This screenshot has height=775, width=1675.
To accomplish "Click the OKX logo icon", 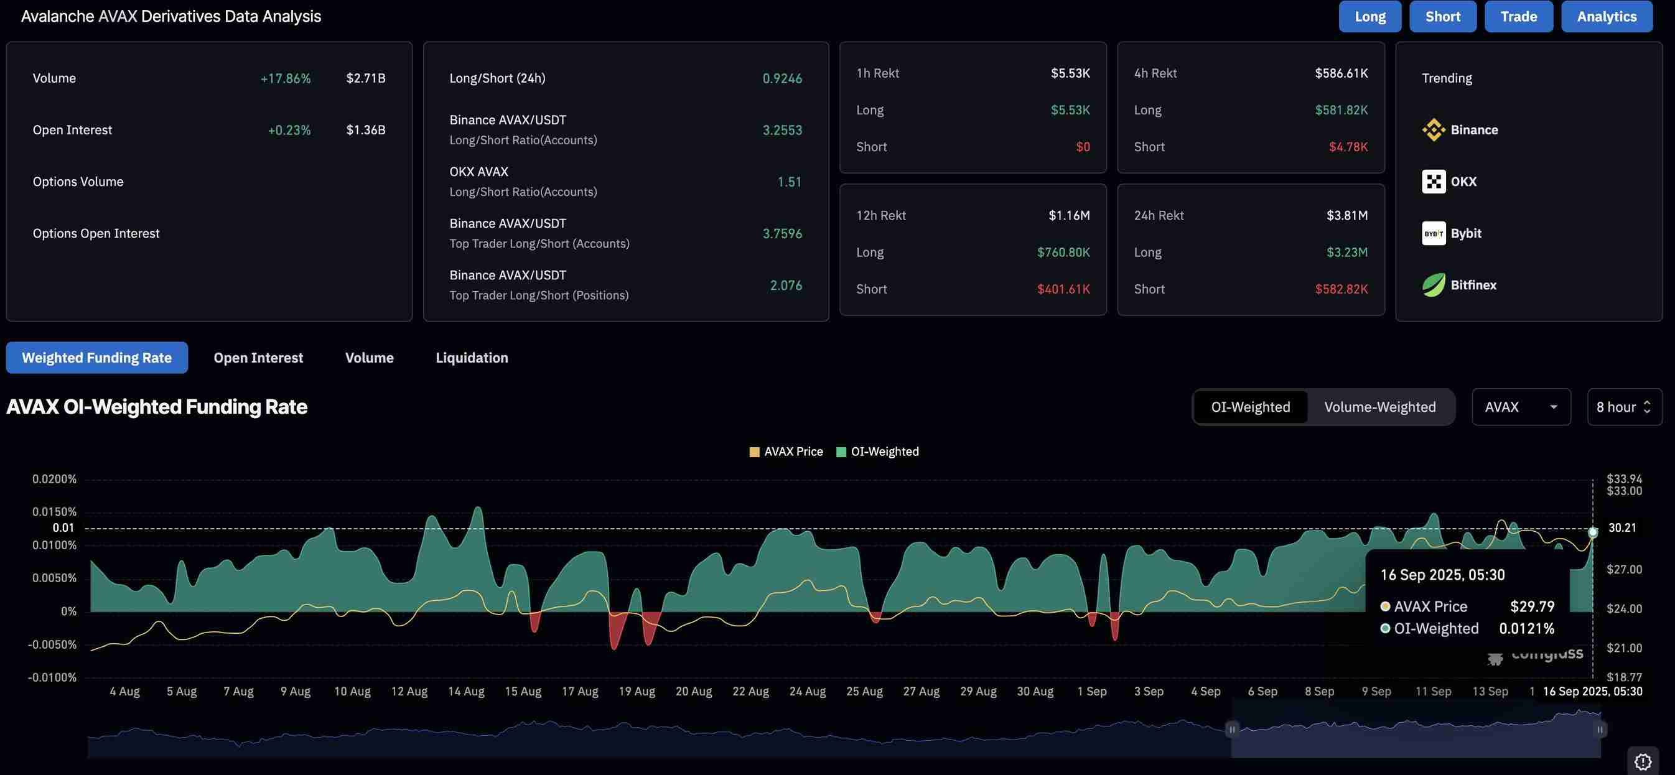I will (1433, 182).
